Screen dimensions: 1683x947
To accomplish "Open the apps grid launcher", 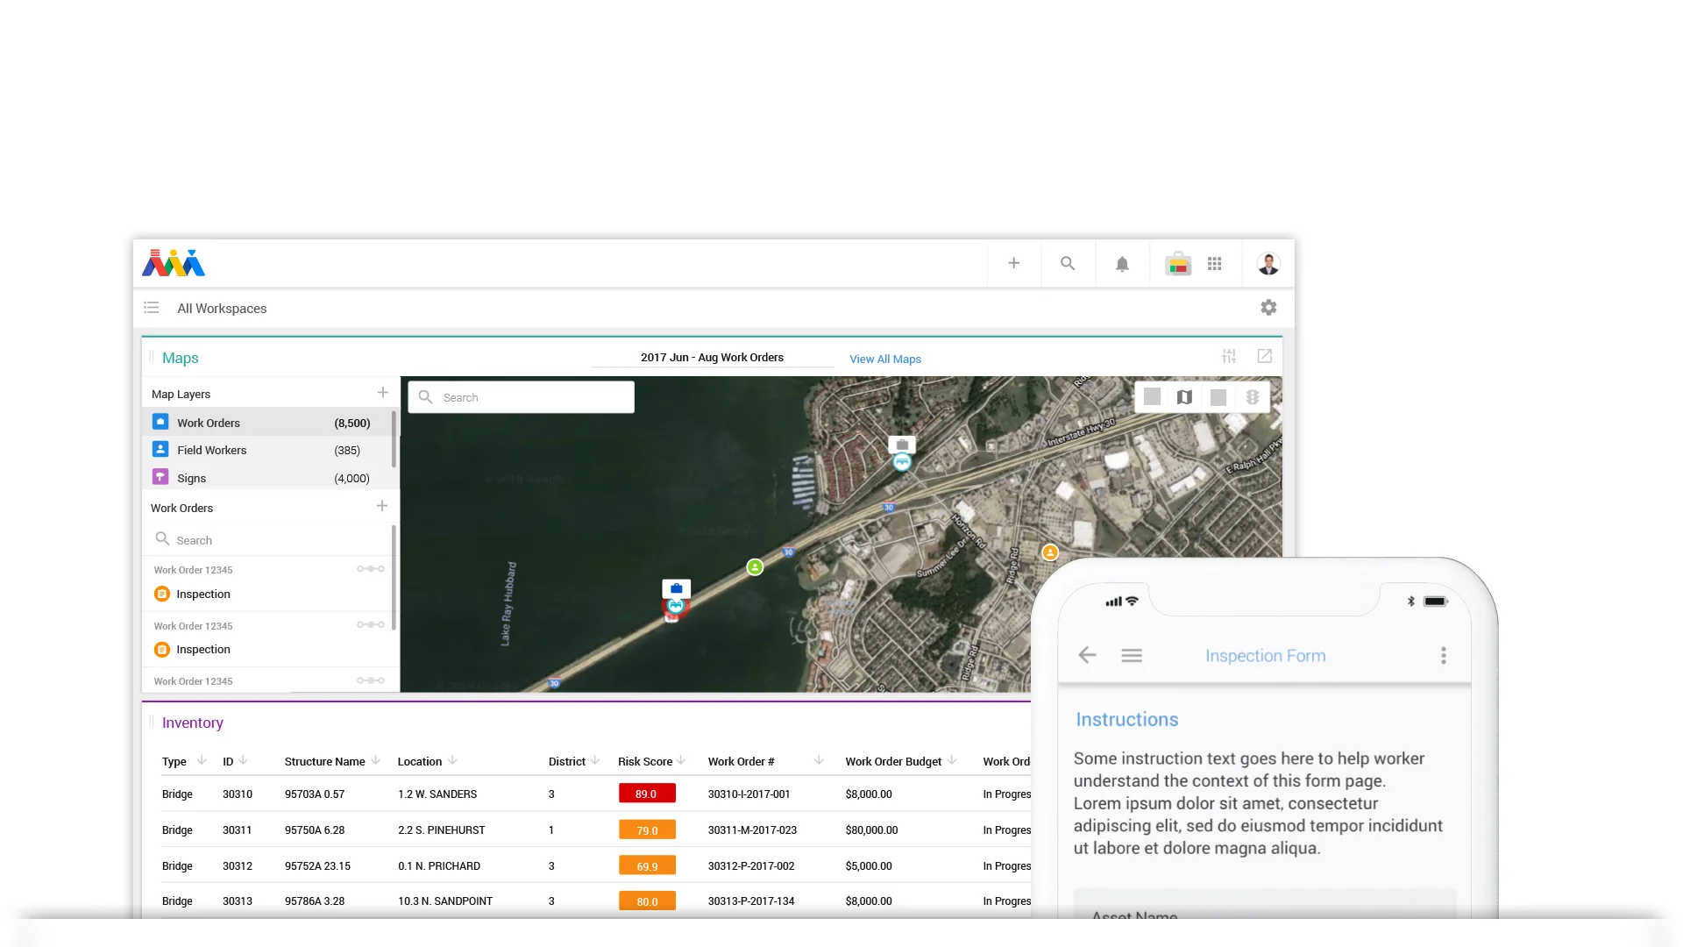I will 1214,263.
